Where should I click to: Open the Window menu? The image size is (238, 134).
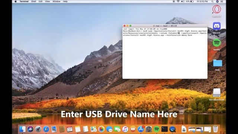[x=56, y=1]
